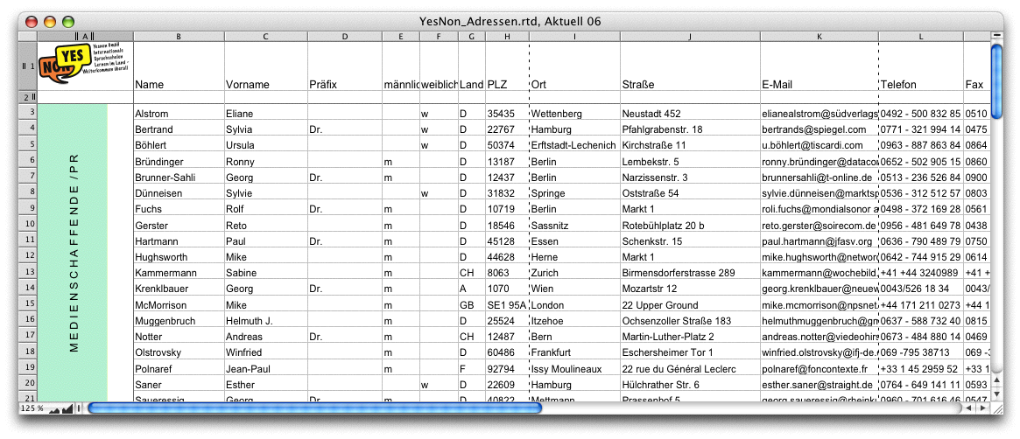Open the 125 % zoom level field

click(x=30, y=408)
